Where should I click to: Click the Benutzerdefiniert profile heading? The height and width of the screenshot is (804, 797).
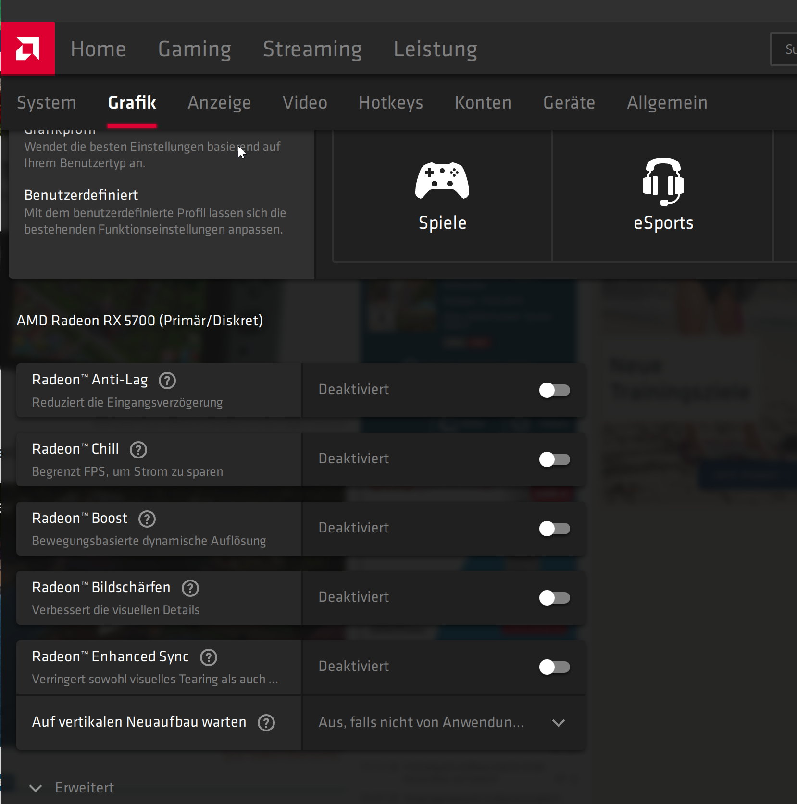click(x=81, y=195)
